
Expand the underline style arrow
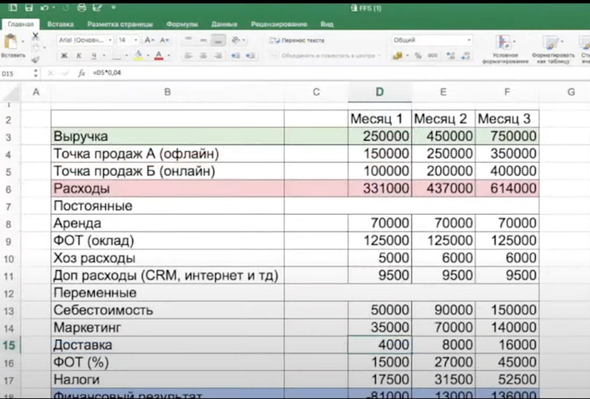coord(104,56)
